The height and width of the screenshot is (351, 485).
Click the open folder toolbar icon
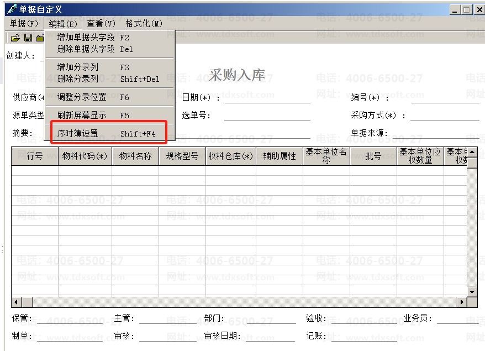click(15, 38)
